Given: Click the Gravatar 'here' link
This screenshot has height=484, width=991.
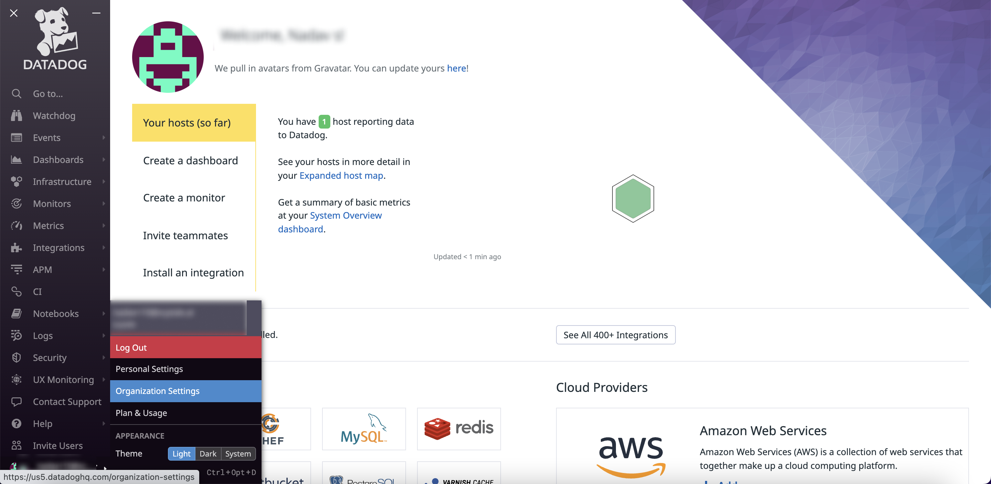Looking at the screenshot, I should [456, 68].
